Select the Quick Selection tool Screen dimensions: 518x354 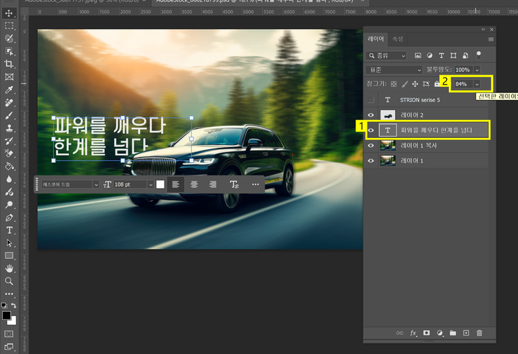[9, 38]
